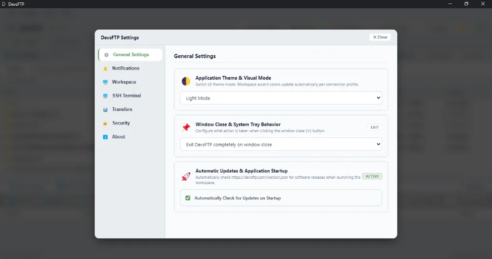Click the half-moon theme icon
This screenshot has width=492, height=259.
point(186,81)
